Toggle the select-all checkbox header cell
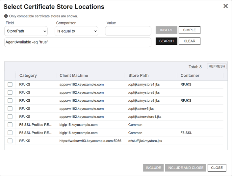The width and height of the screenshot is (232, 176). click(x=10, y=76)
